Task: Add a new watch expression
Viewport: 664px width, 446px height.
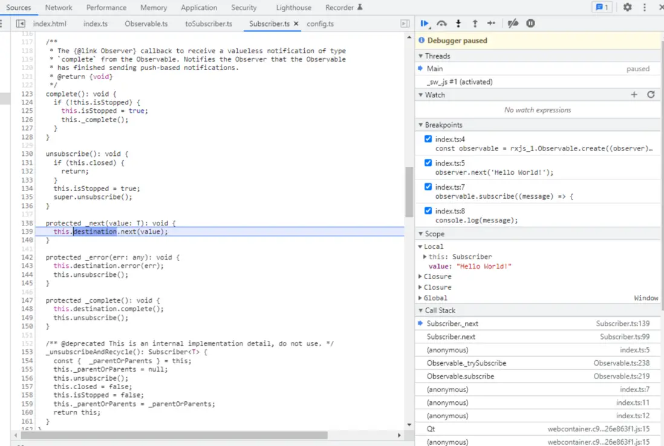Action: point(634,95)
